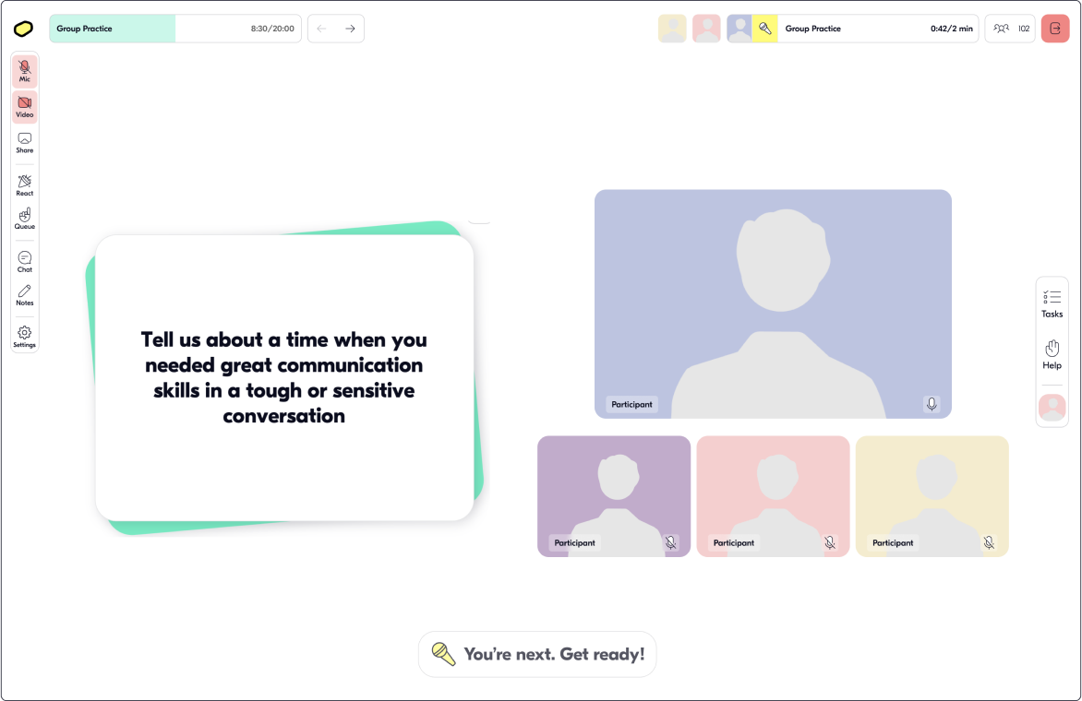
Task: Open the Chat panel
Action: [25, 262]
